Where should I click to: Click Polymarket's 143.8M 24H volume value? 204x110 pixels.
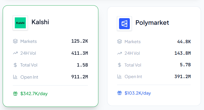(x=182, y=53)
